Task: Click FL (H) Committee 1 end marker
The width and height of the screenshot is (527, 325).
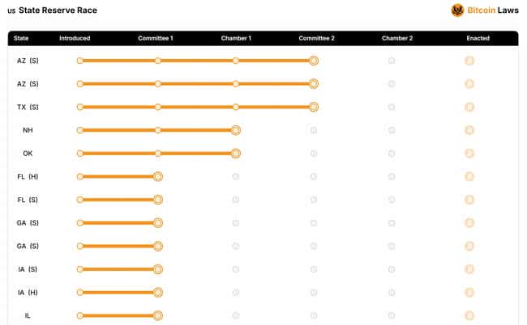Action: 158,176
